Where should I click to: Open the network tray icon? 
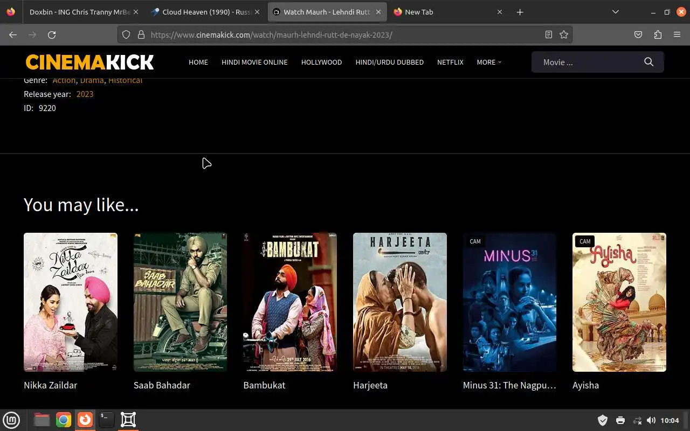click(x=637, y=420)
